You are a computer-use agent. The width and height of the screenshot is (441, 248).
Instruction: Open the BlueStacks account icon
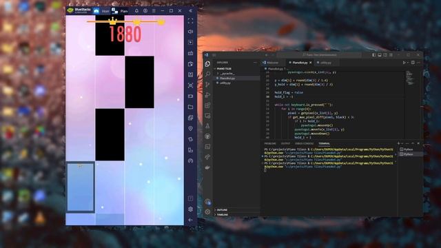[x=145, y=11]
